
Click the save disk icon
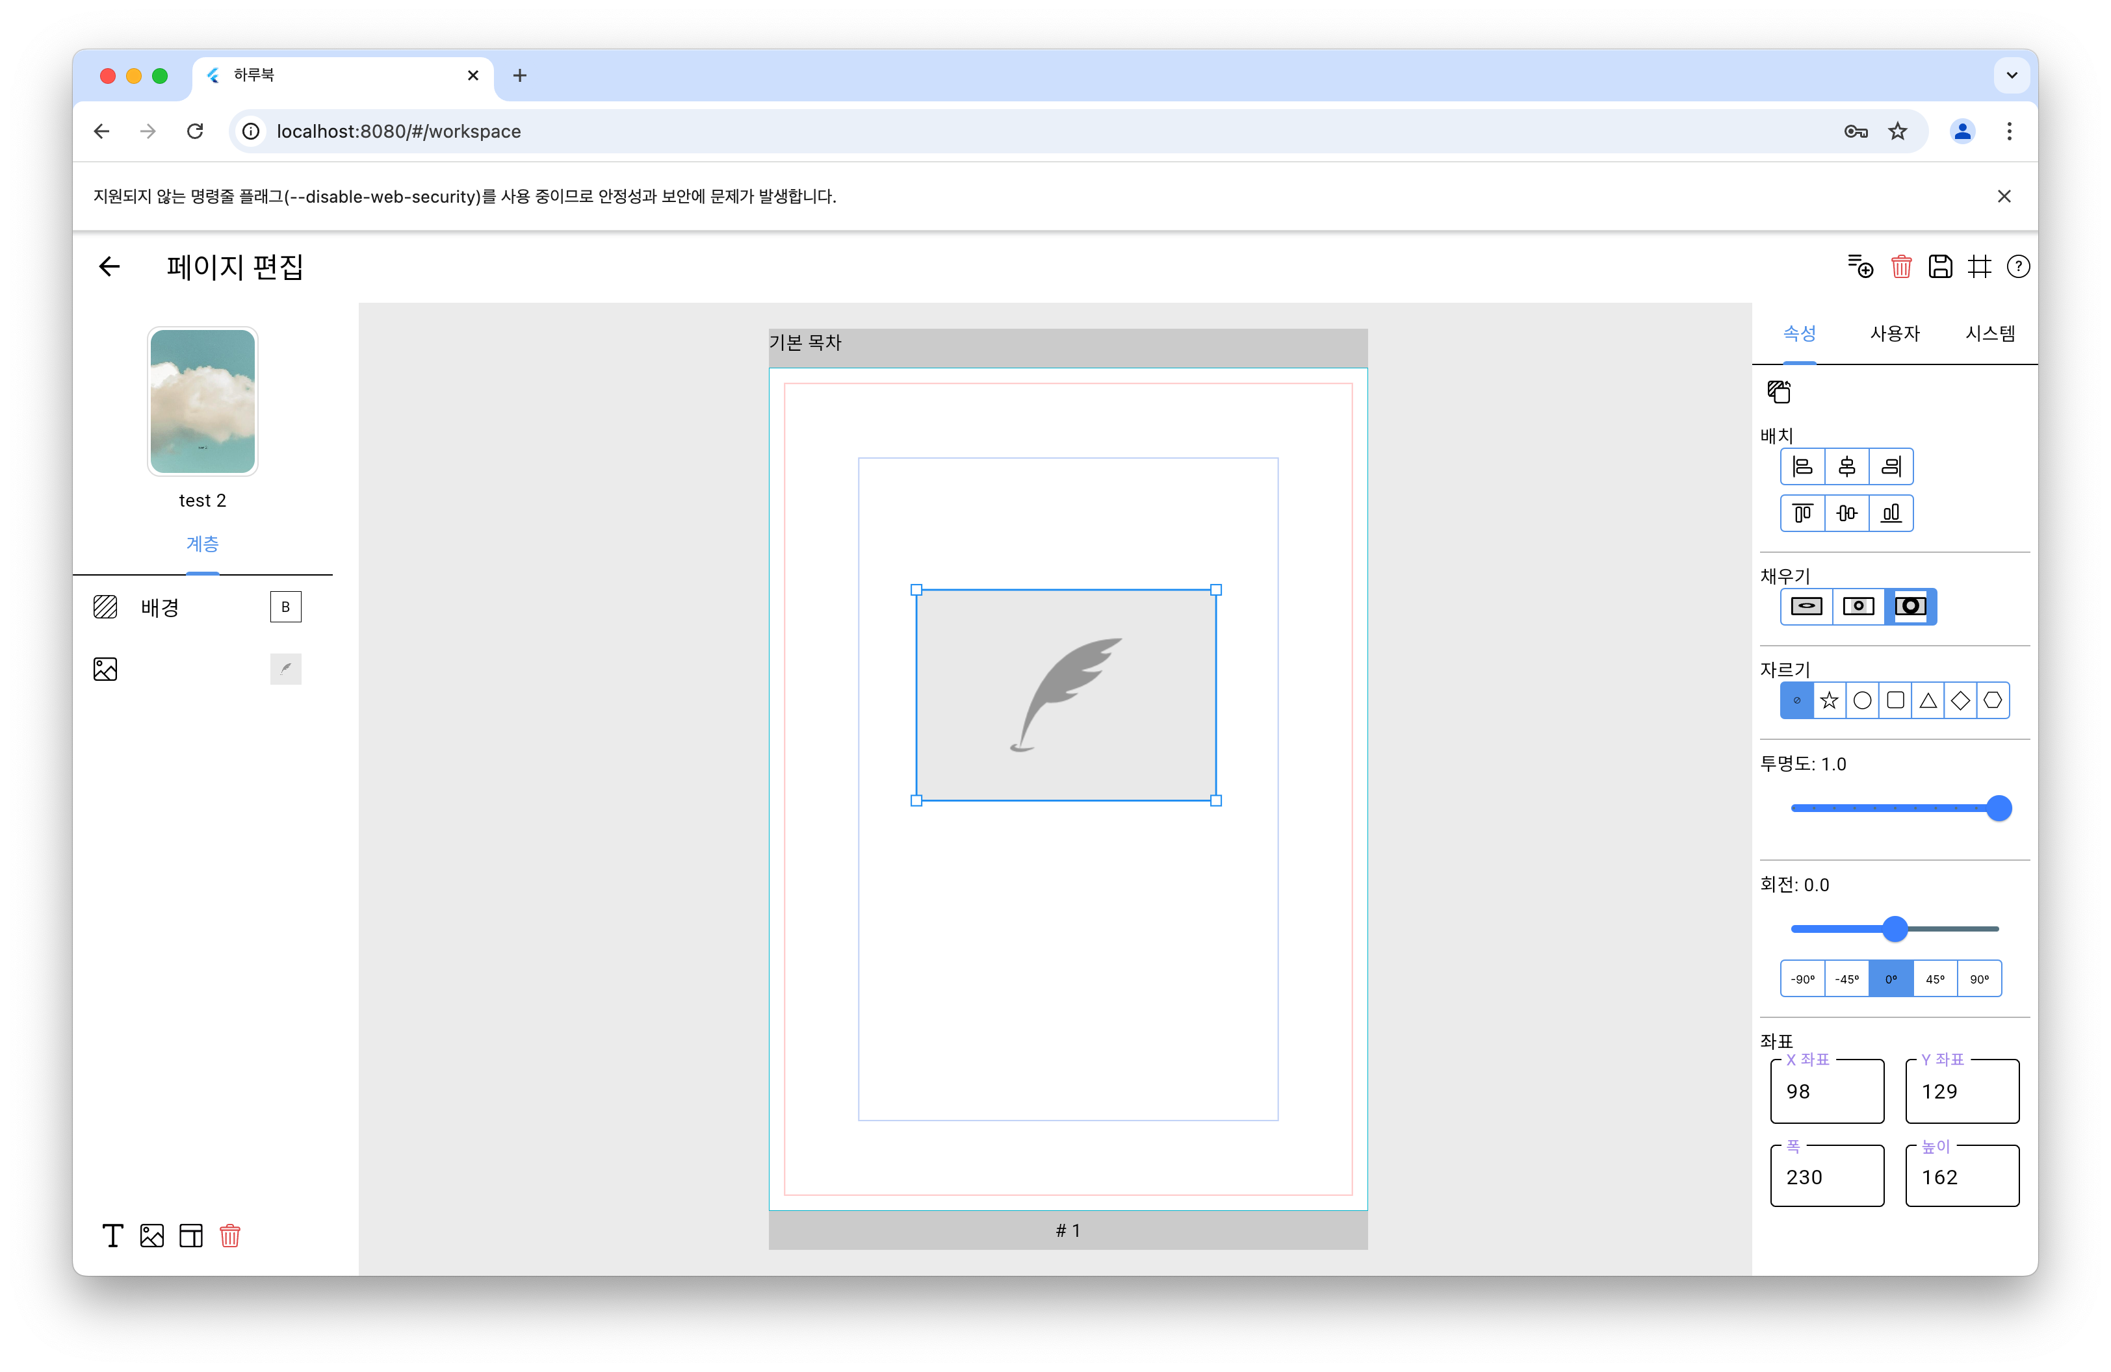pyautogui.click(x=1940, y=267)
